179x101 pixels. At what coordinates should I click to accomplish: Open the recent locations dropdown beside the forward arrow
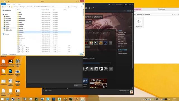[x=8, y=7]
